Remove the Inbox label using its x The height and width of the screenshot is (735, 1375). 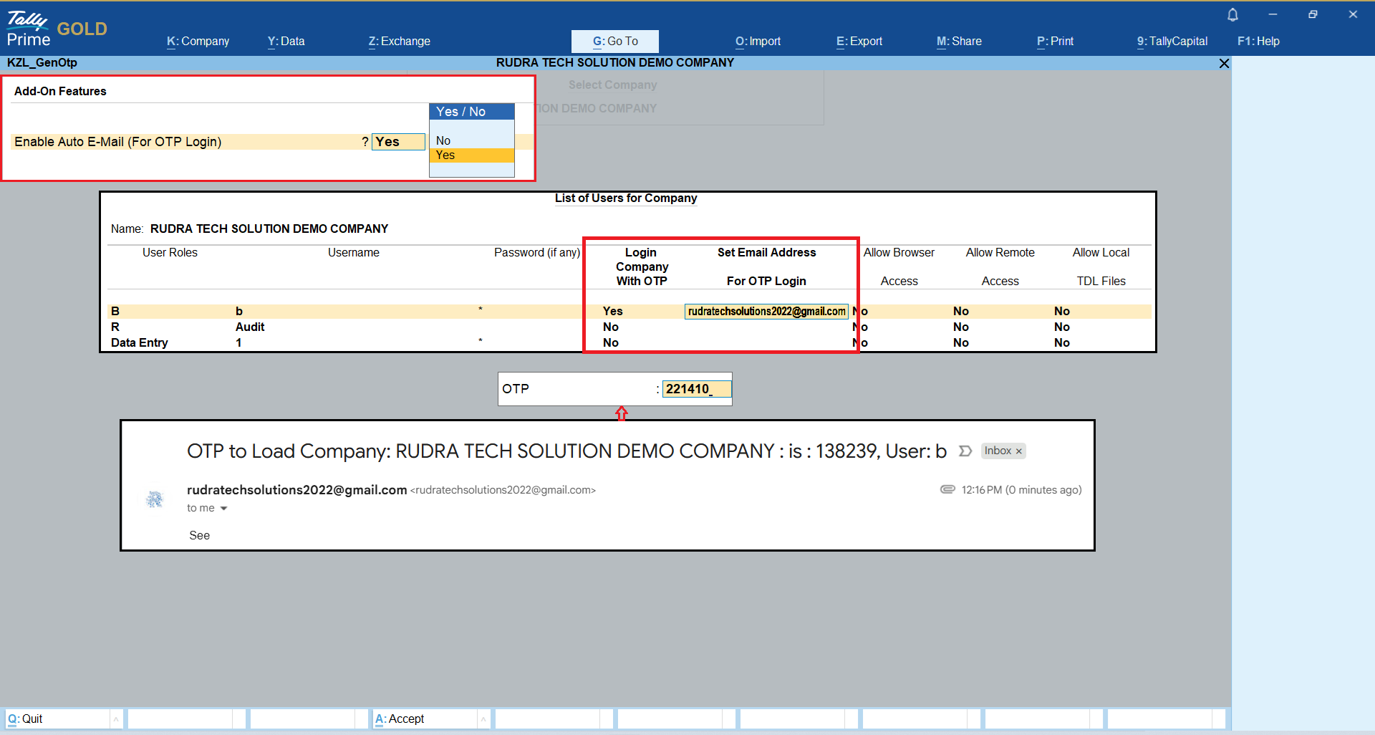tap(1018, 451)
